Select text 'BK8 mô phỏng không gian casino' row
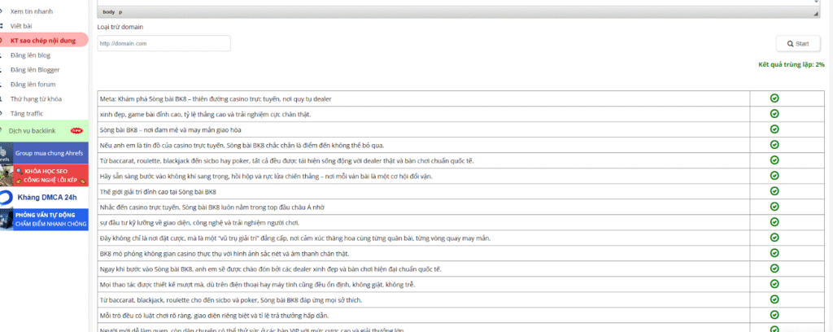This screenshot has width=833, height=332. pos(225,253)
